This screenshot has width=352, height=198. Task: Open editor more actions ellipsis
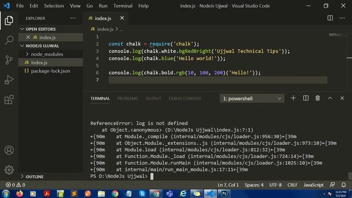(342, 18)
